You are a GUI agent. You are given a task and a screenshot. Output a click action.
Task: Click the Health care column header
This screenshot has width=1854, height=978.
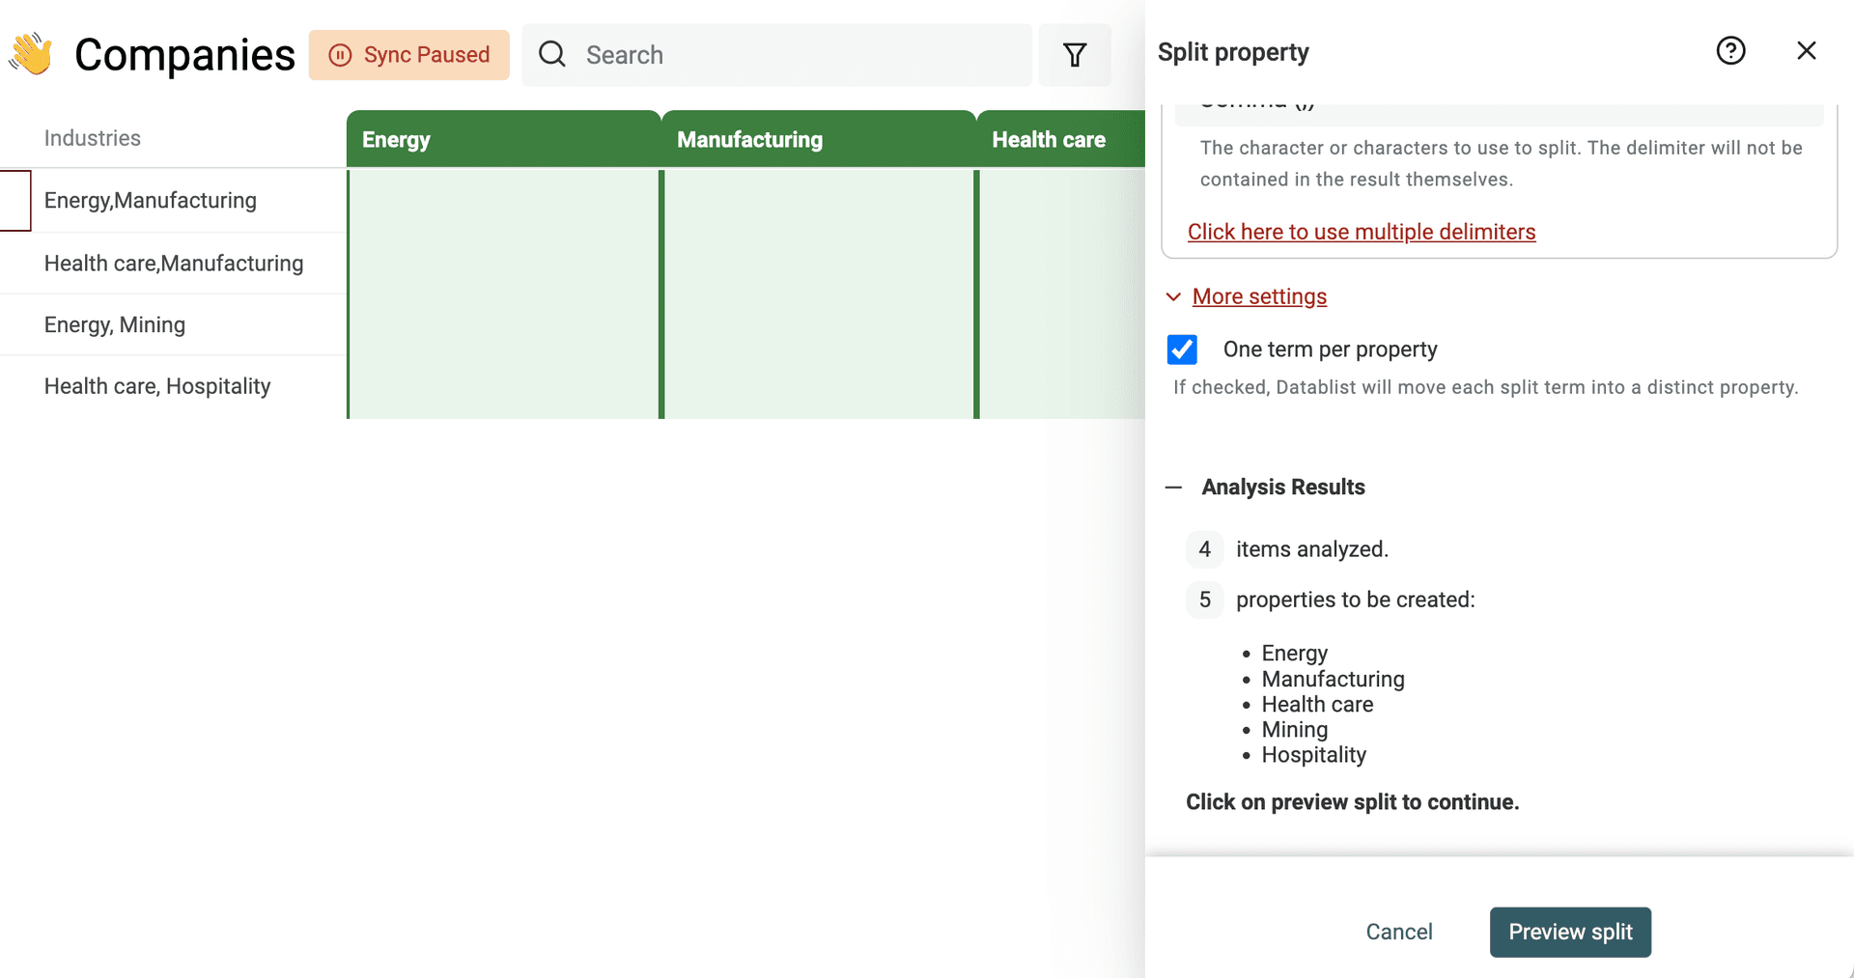[x=1049, y=139]
